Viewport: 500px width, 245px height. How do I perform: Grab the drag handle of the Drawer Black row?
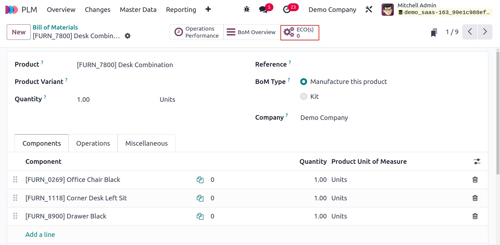15,216
